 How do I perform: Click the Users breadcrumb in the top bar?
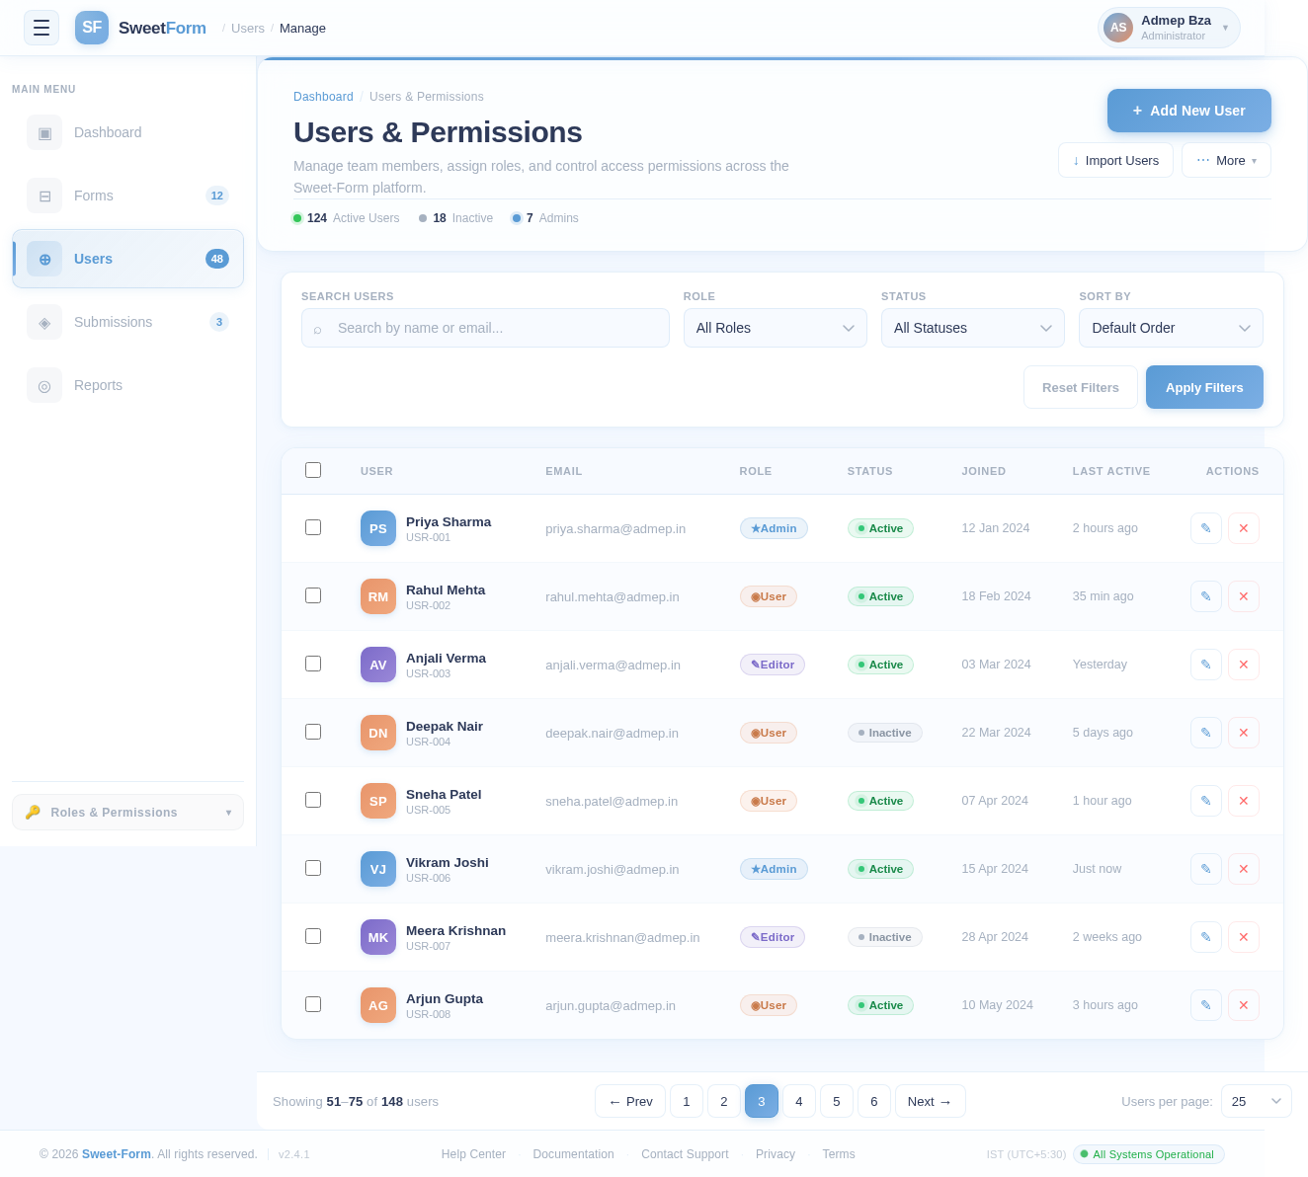(x=248, y=28)
